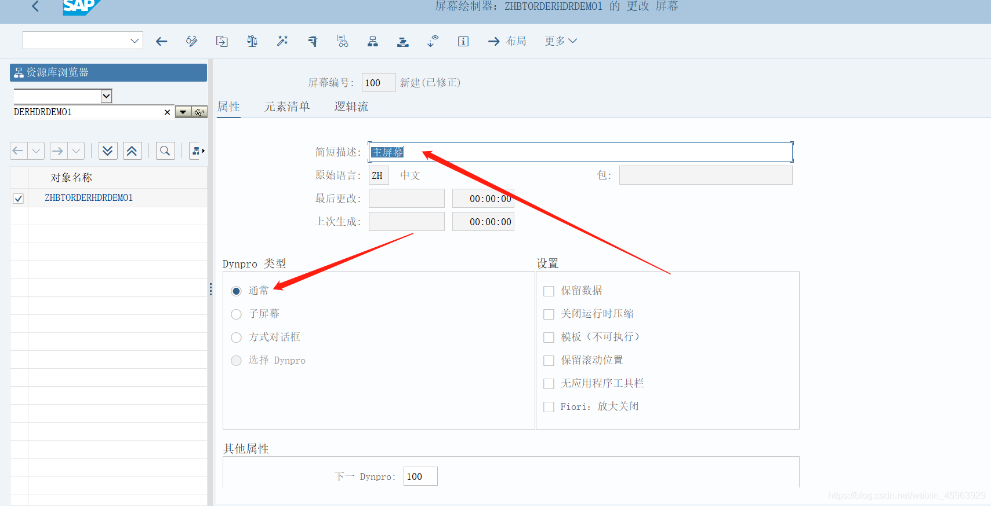Switch to the 元素清单 tab

tap(287, 107)
